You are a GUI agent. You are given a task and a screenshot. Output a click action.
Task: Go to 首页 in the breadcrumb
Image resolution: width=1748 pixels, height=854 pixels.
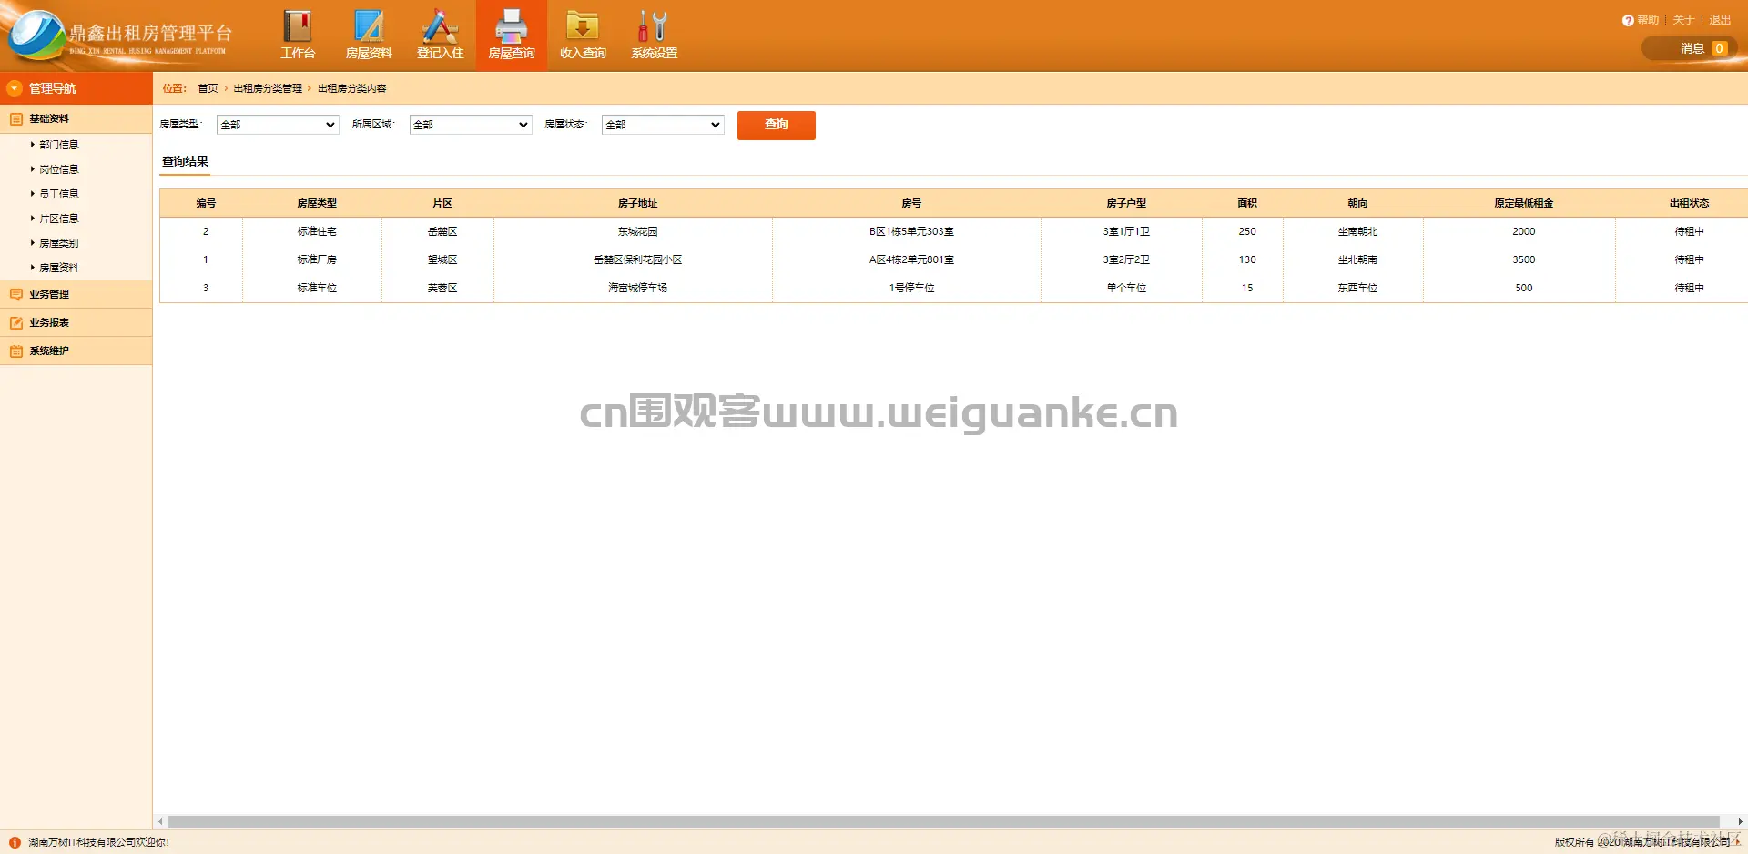208,88
